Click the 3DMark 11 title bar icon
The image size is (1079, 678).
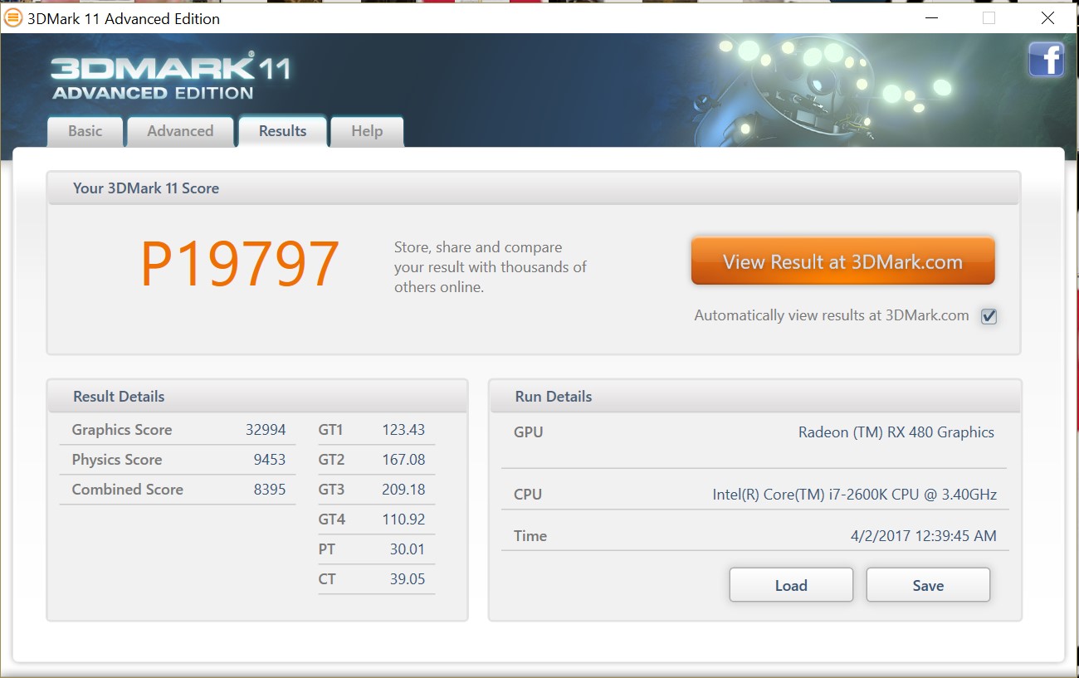coord(12,17)
